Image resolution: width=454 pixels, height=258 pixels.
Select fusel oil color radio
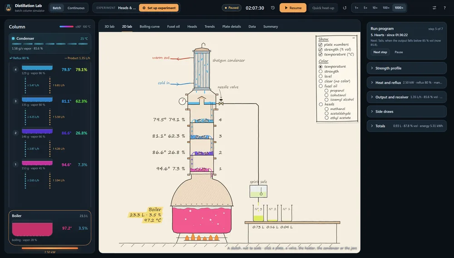[321, 86]
